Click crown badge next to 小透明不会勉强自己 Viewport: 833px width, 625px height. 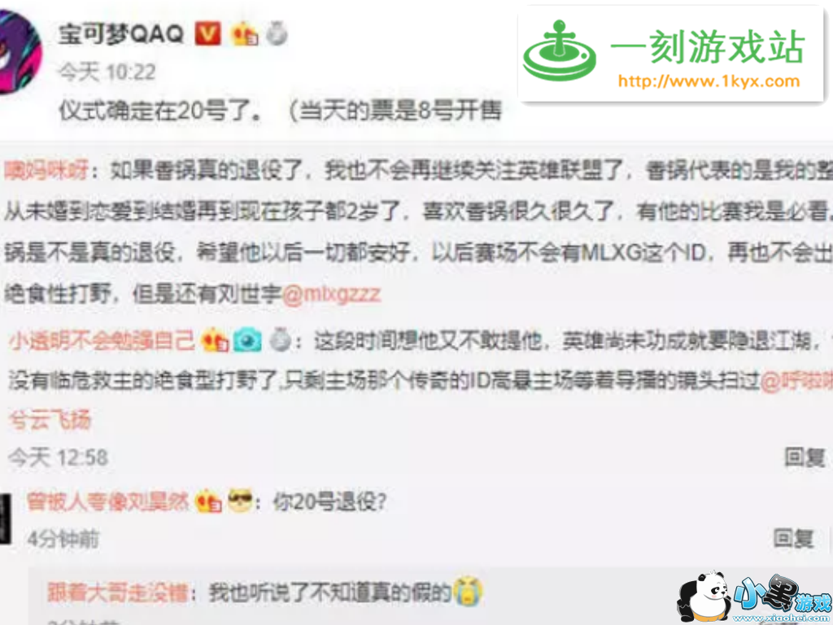click(215, 341)
